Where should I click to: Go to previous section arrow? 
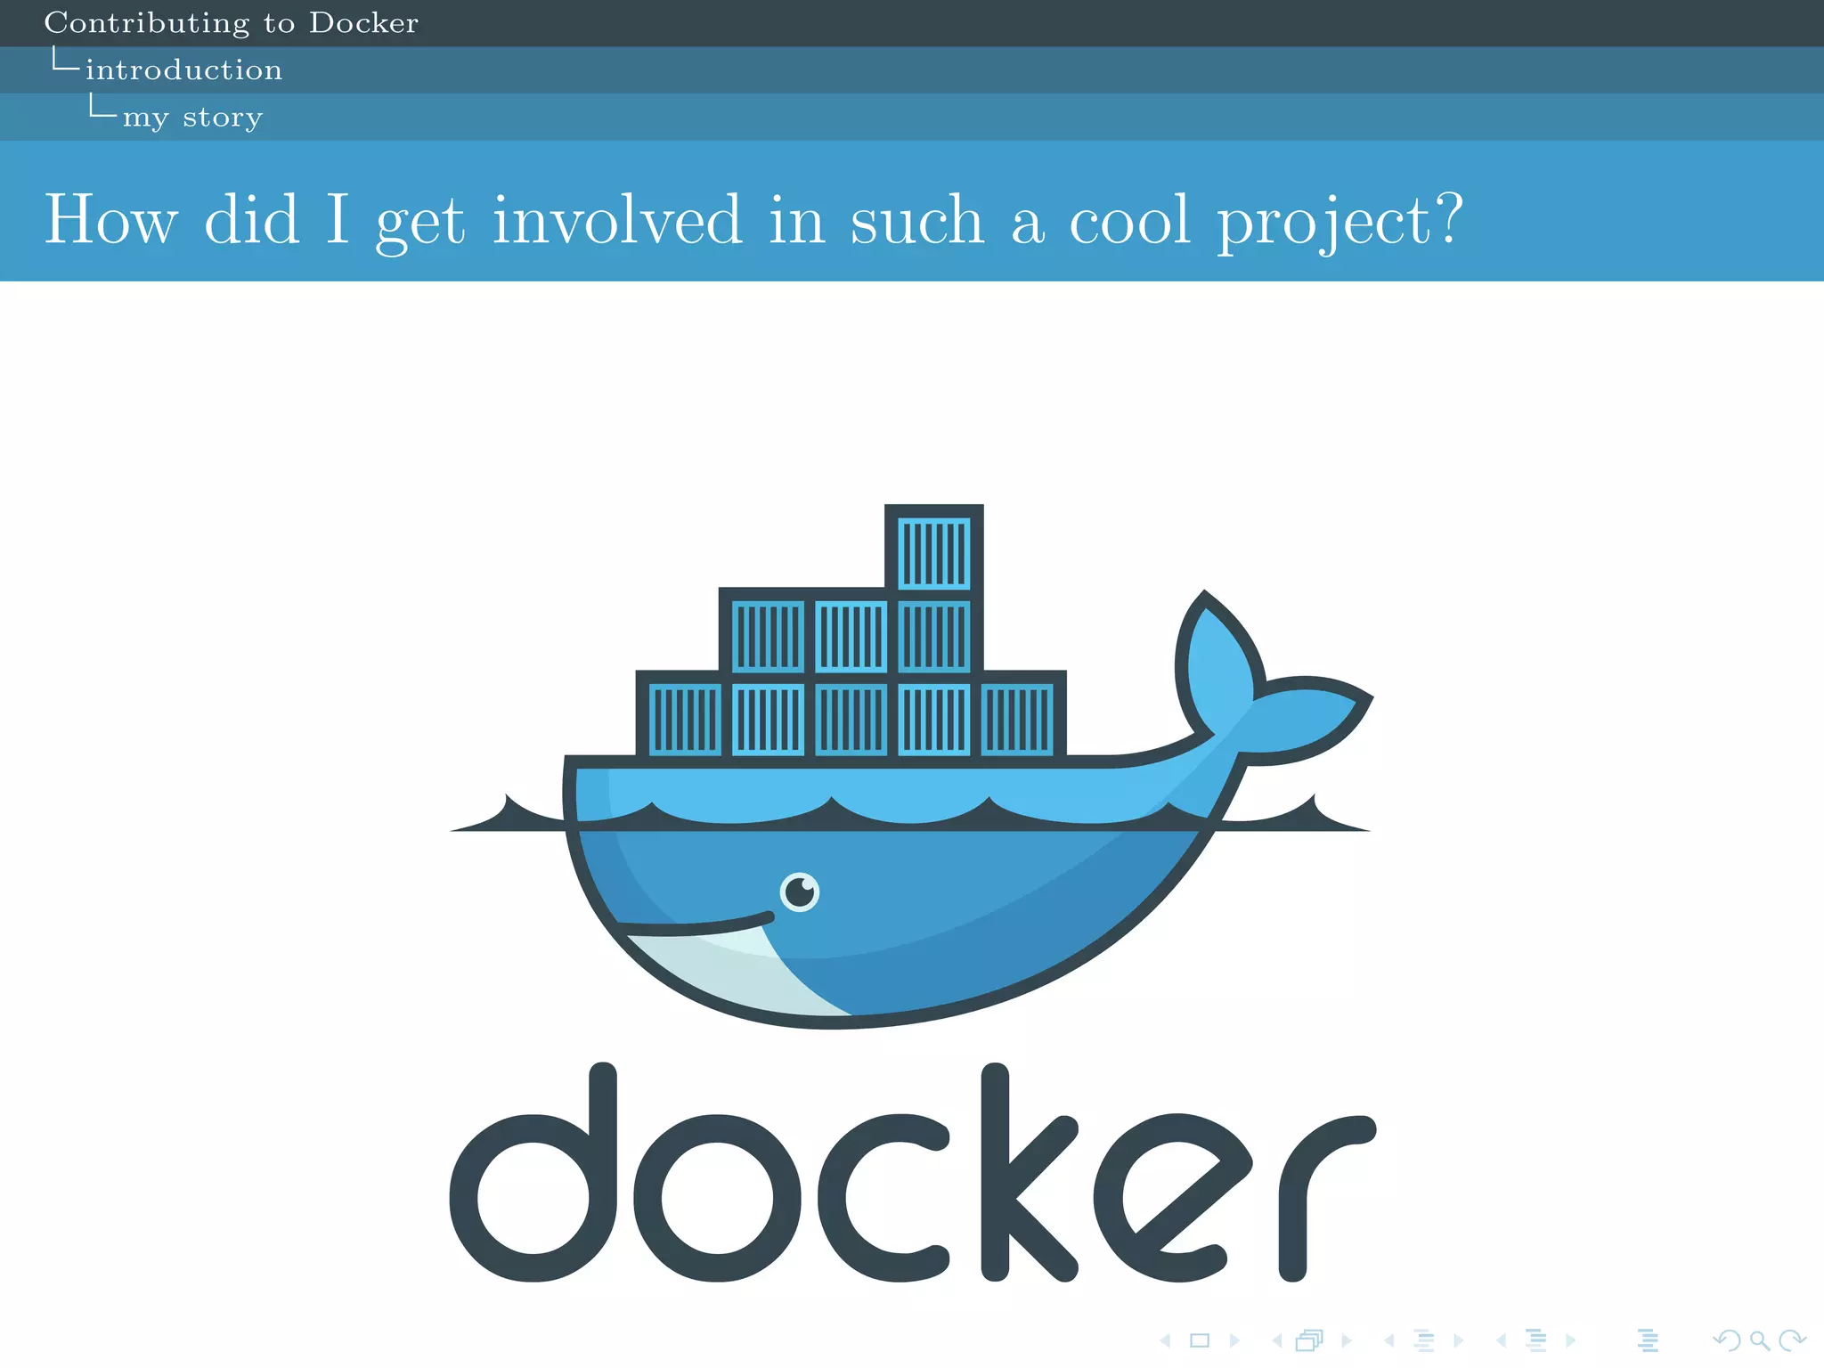click(1502, 1340)
